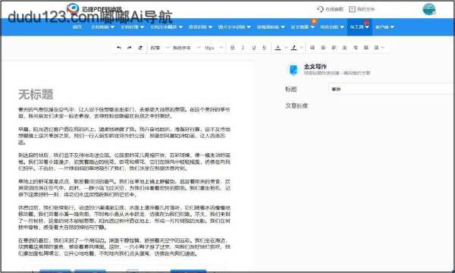Toggle italic formatting
The height and width of the screenshot is (273, 455).
coord(243,48)
